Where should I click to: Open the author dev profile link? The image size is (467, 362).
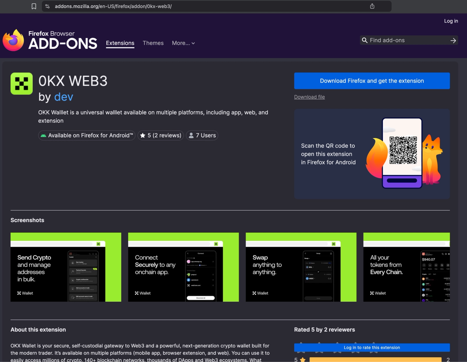click(64, 97)
